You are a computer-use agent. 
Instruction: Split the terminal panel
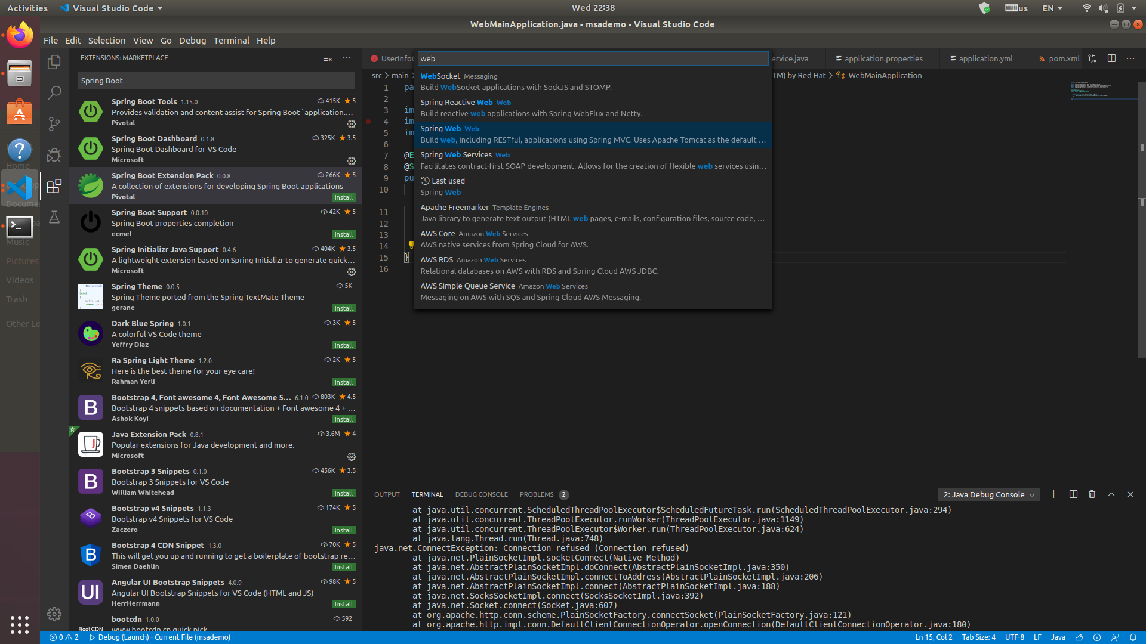tap(1073, 494)
